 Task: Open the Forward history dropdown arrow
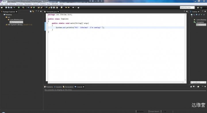[x=75, y=7]
